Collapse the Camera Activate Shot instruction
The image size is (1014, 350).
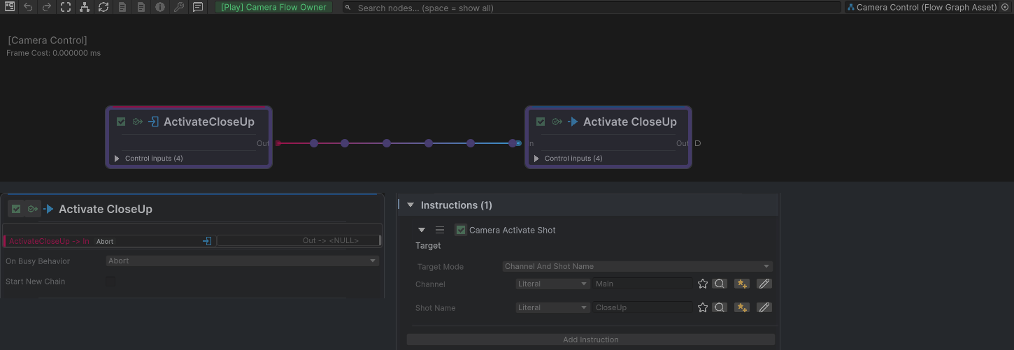point(422,230)
